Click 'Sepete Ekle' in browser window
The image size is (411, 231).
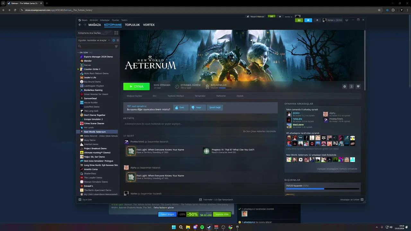222,214
